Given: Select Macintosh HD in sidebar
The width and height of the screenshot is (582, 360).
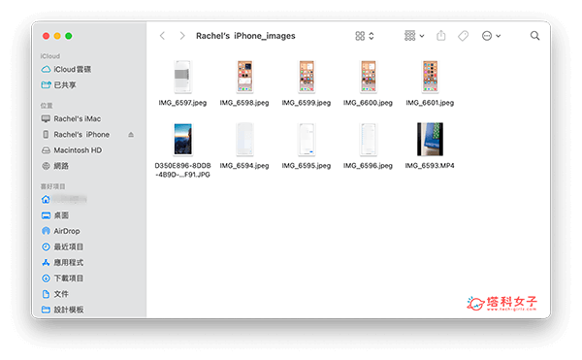Looking at the screenshot, I should (x=71, y=150).
